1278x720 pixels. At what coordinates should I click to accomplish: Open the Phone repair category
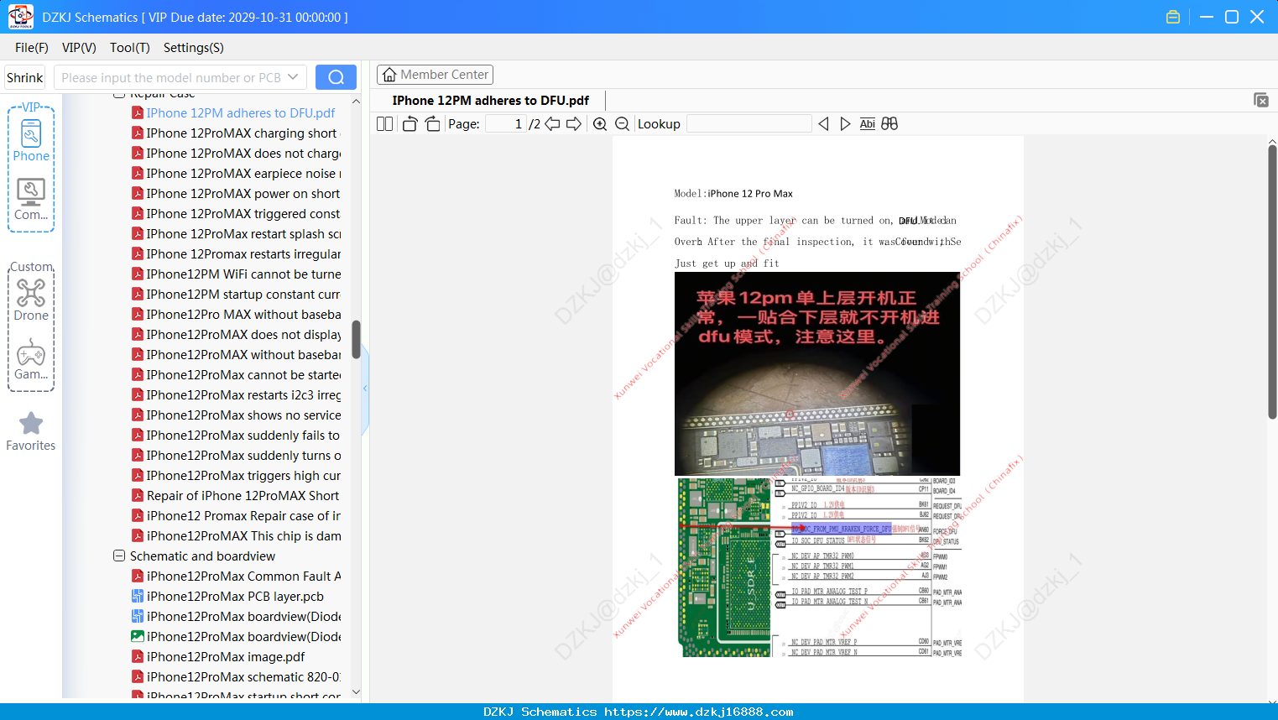[31, 140]
